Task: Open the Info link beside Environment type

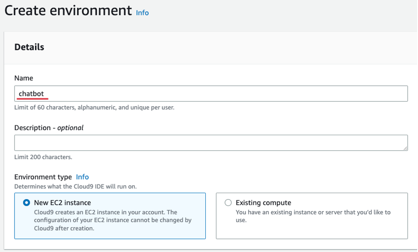Action: click(x=82, y=177)
